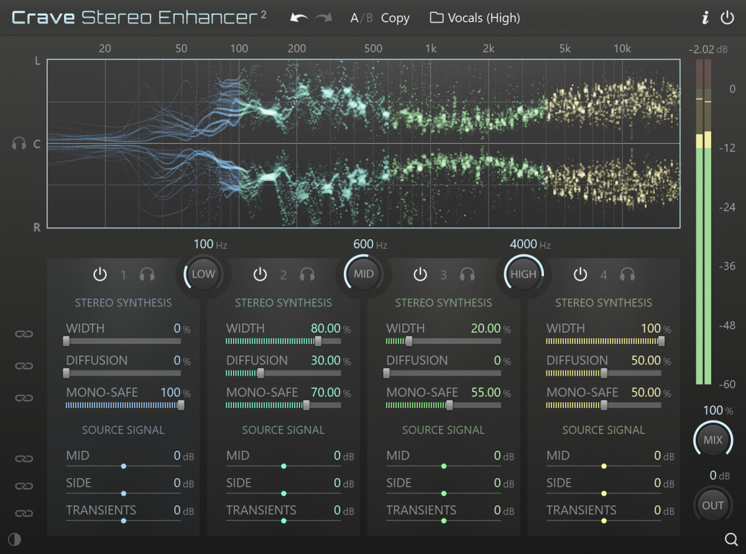Open the Vocals (High) preset menu
Screen dimensions: 746x554
476,18
